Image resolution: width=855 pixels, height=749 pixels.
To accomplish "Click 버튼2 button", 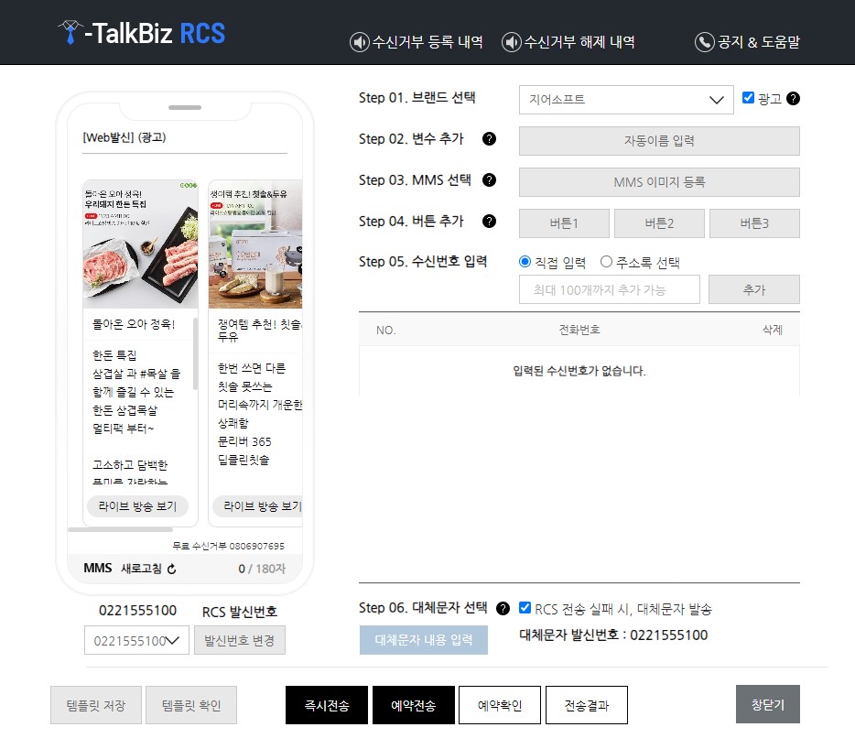I will pyautogui.click(x=659, y=223).
